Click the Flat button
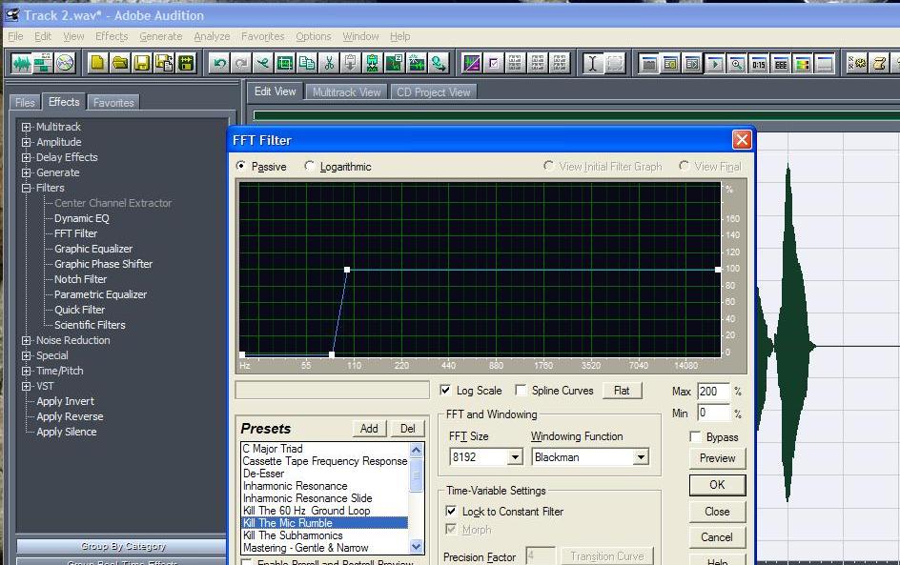 tap(622, 391)
